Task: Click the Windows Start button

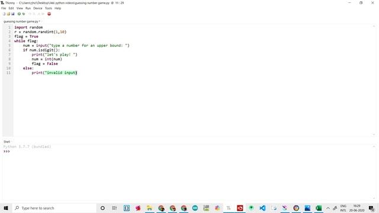Action: pos(6,208)
